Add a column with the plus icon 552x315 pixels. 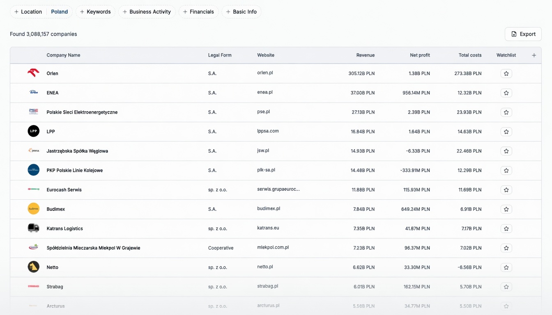pyautogui.click(x=534, y=55)
